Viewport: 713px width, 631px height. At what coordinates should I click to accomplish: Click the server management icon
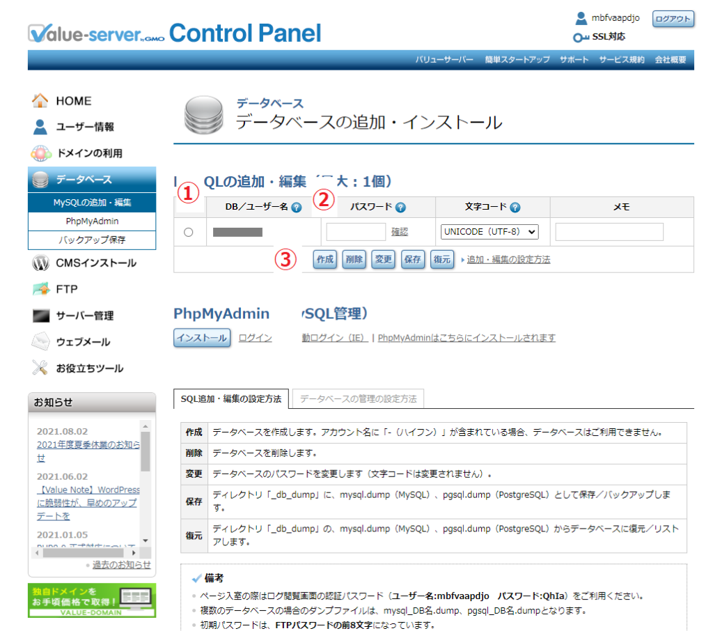pyautogui.click(x=41, y=315)
